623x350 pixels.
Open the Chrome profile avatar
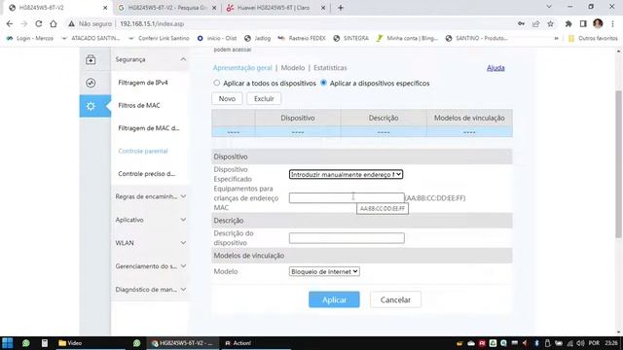[598, 23]
